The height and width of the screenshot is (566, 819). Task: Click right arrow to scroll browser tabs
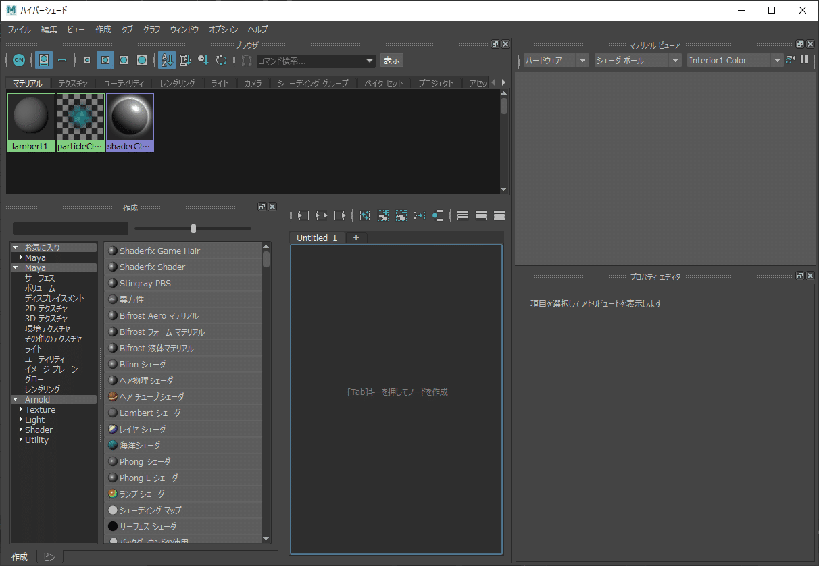tap(503, 82)
